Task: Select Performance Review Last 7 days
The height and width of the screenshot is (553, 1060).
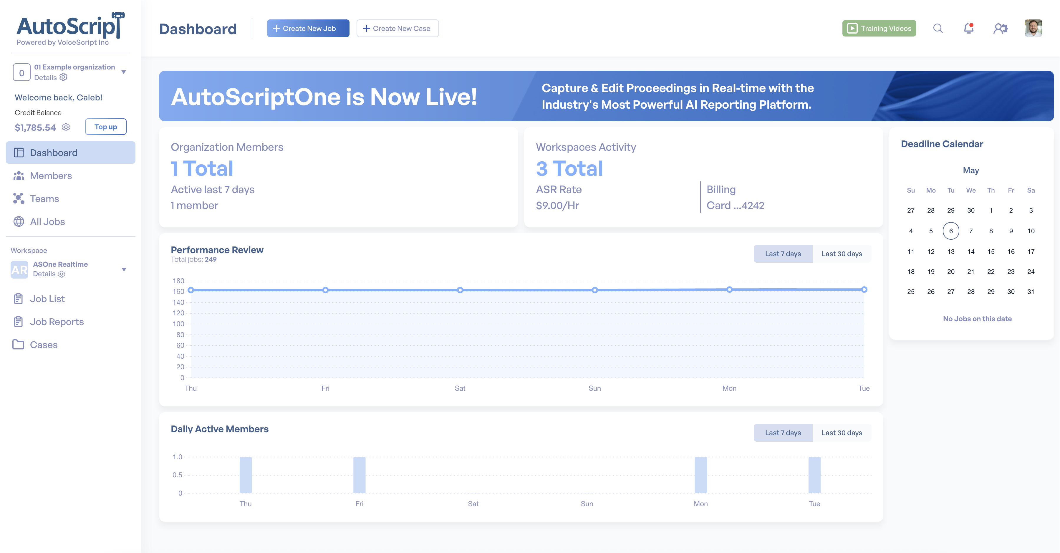Action: (783, 254)
